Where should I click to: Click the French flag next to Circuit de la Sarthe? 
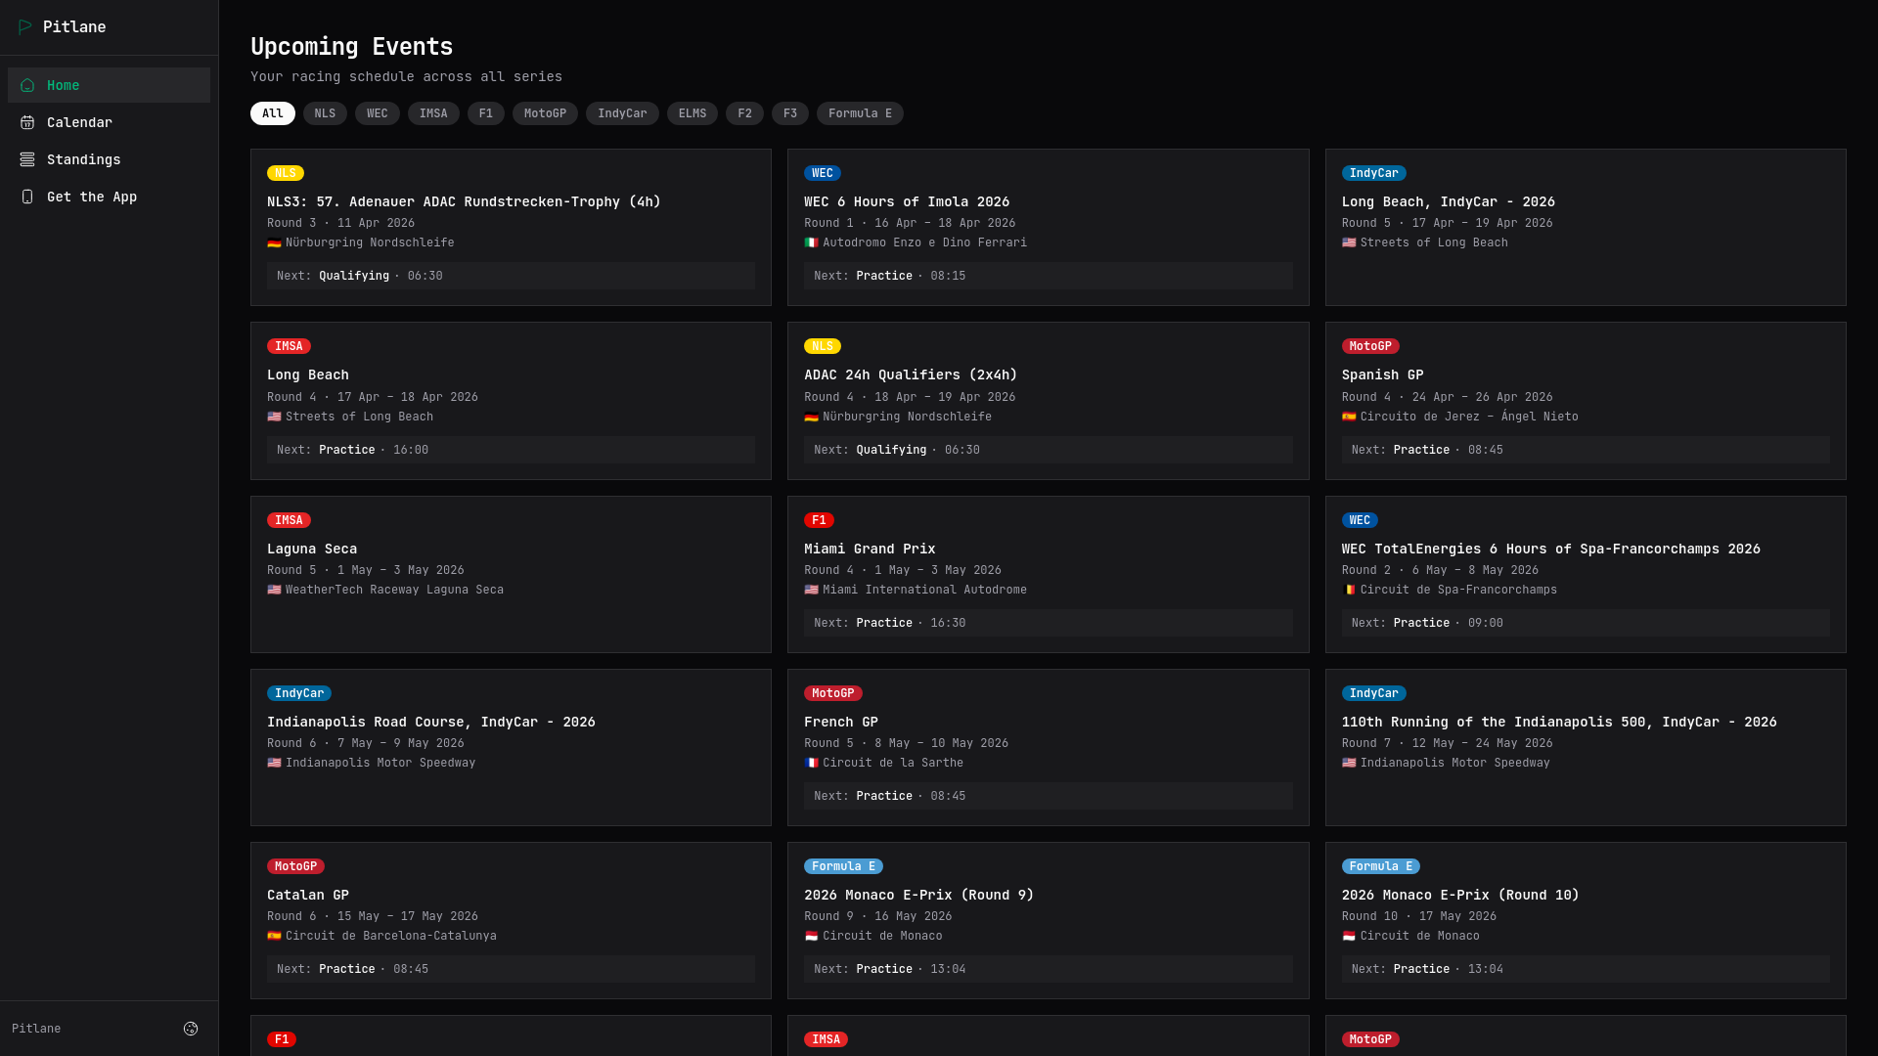[x=811, y=763]
